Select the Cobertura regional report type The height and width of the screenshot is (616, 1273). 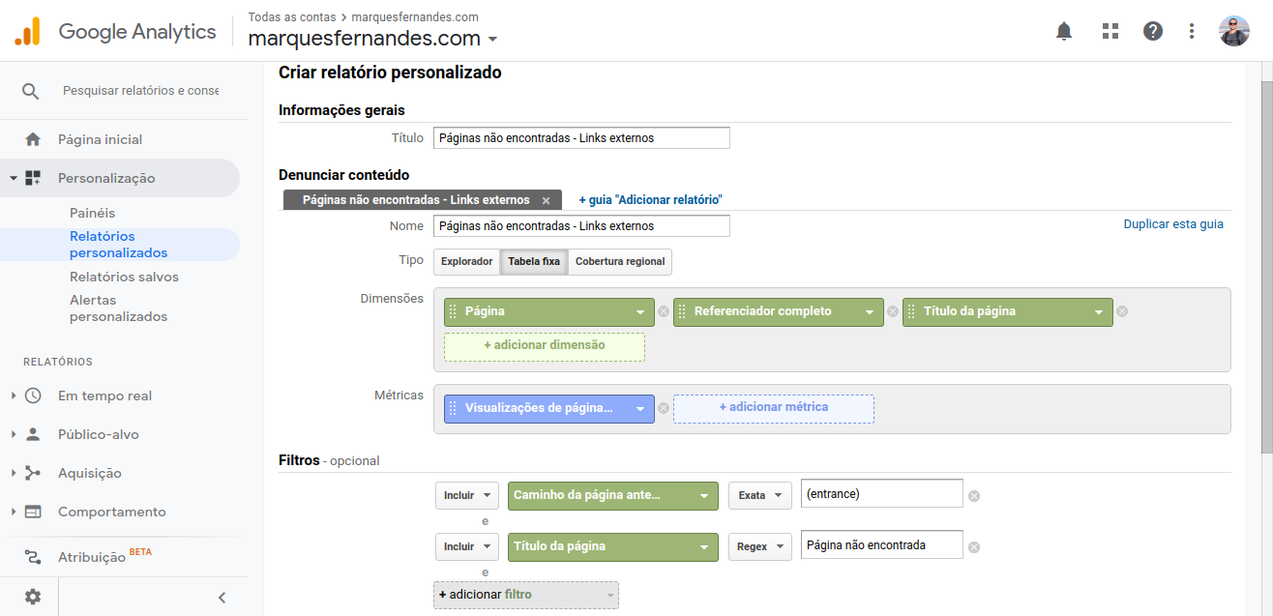(x=620, y=262)
